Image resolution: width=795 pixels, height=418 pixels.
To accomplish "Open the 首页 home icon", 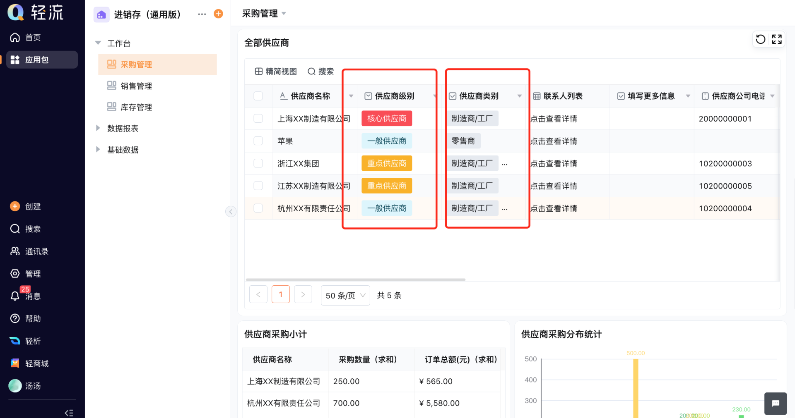I will click(x=15, y=38).
